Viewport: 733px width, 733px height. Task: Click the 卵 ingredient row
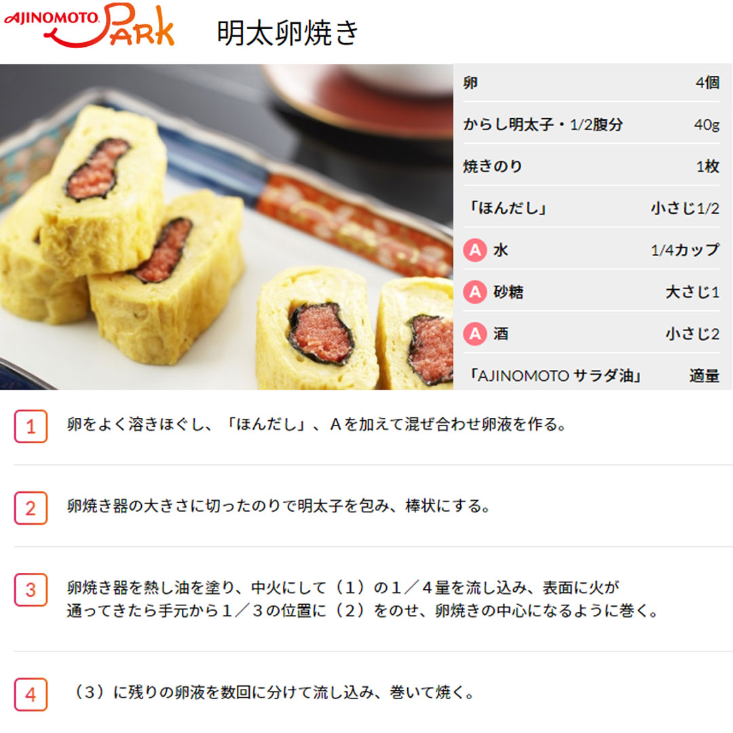[x=591, y=83]
